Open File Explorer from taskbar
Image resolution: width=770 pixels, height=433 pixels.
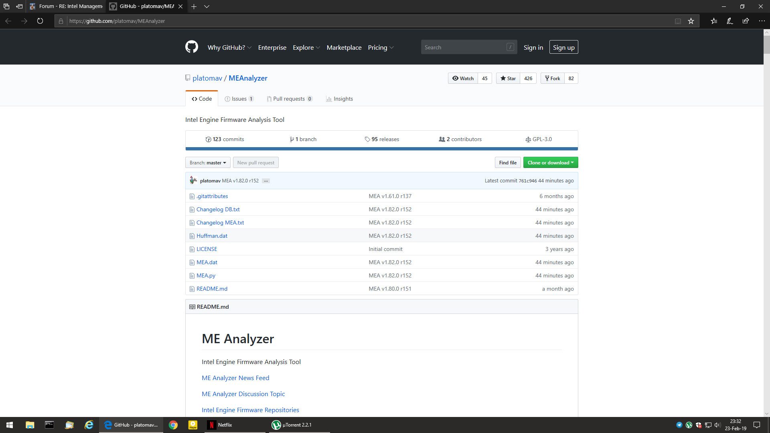[x=30, y=425]
